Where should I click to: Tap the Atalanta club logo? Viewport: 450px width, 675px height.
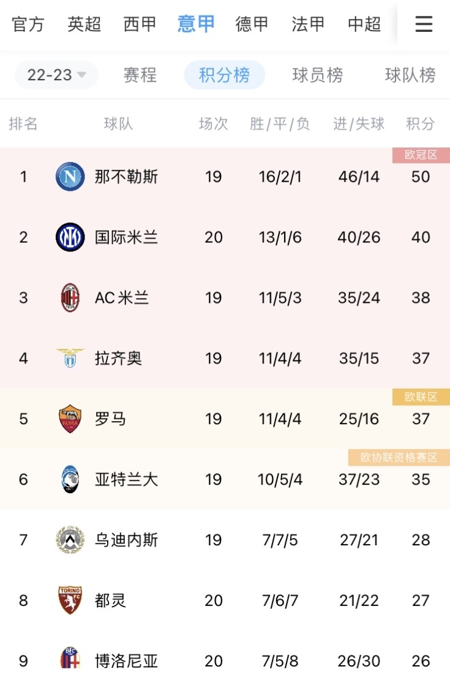click(x=70, y=479)
